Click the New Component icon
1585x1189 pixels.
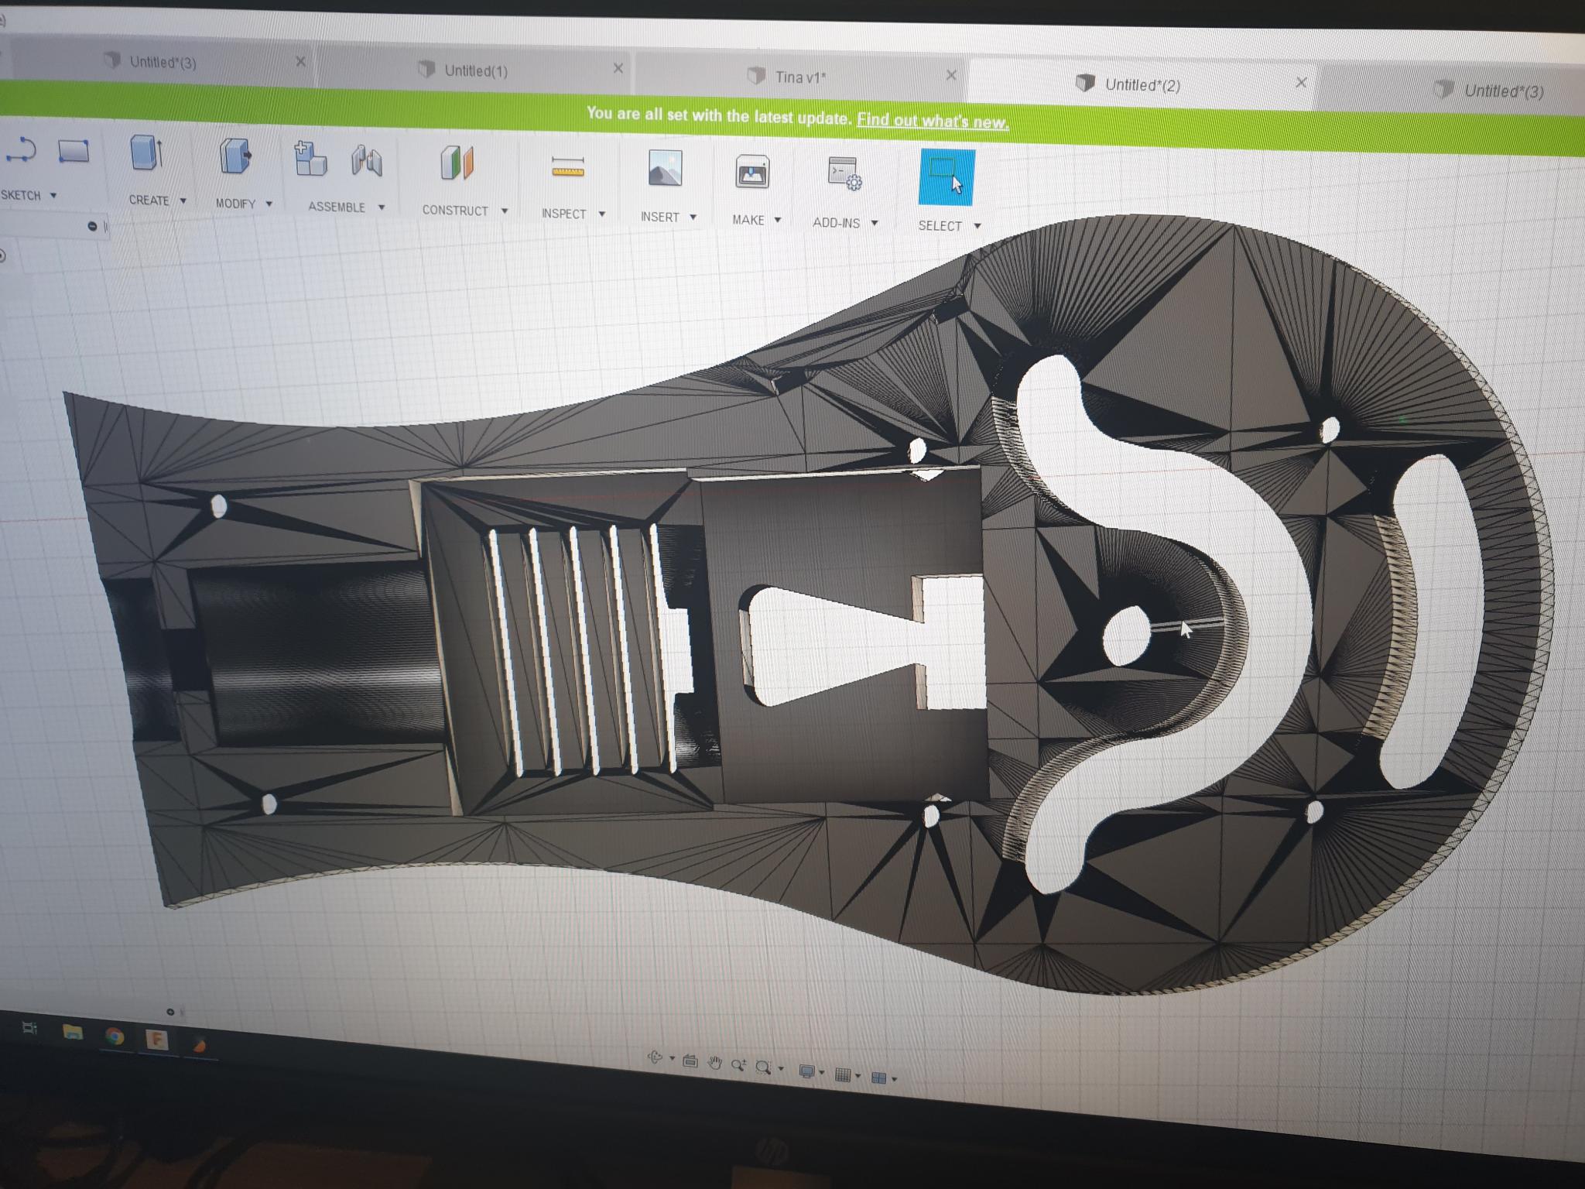[310, 159]
